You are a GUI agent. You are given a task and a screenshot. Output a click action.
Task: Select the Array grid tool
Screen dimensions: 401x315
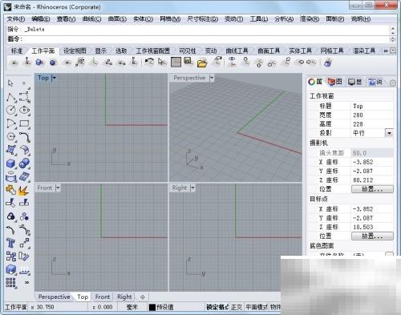tap(11, 283)
